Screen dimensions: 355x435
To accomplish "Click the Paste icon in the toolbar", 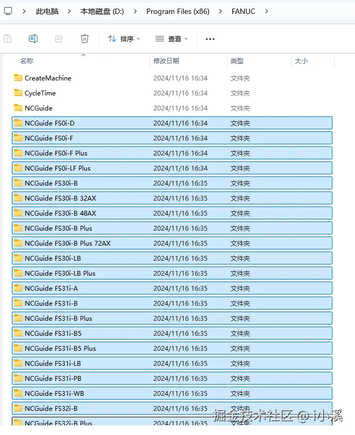I will (x=8, y=39).
